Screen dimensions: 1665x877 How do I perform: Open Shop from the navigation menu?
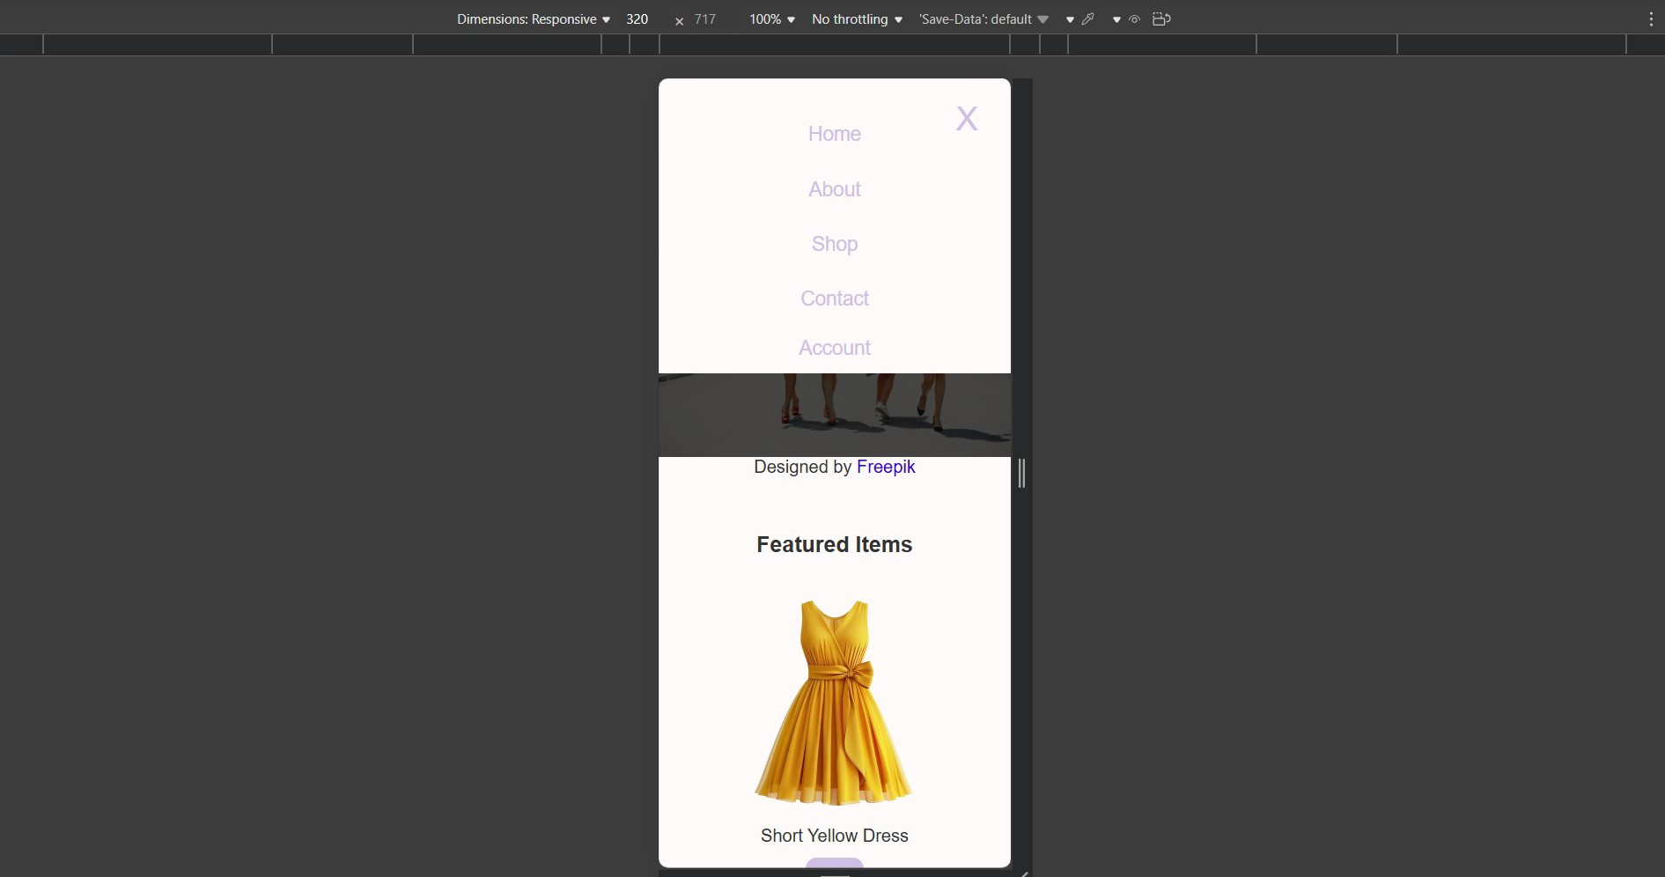834,244
